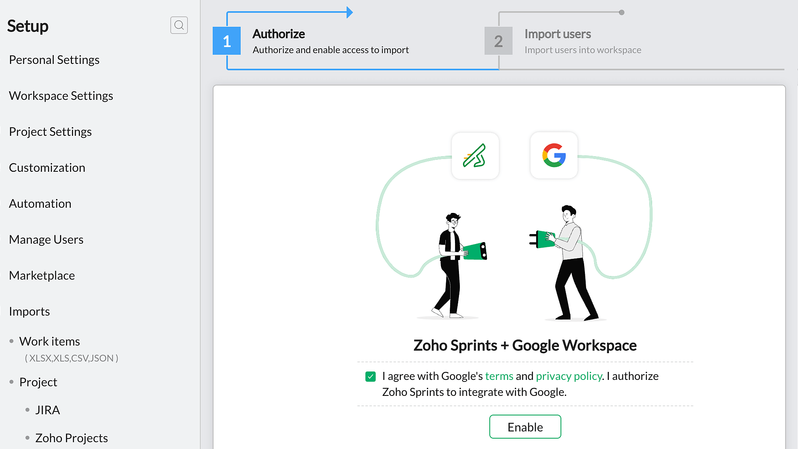Click the Google logo icon
This screenshot has height=449, width=798.
pyautogui.click(x=554, y=155)
